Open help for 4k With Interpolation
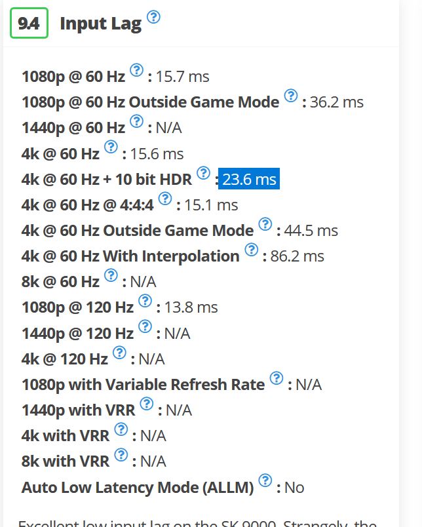The image size is (422, 527). click(251, 250)
